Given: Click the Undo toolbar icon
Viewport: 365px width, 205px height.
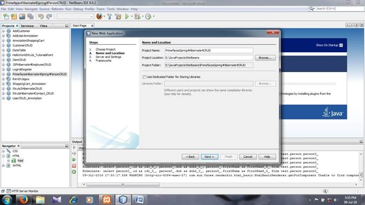Looking at the screenshot, I should pyautogui.click(x=41, y=17).
